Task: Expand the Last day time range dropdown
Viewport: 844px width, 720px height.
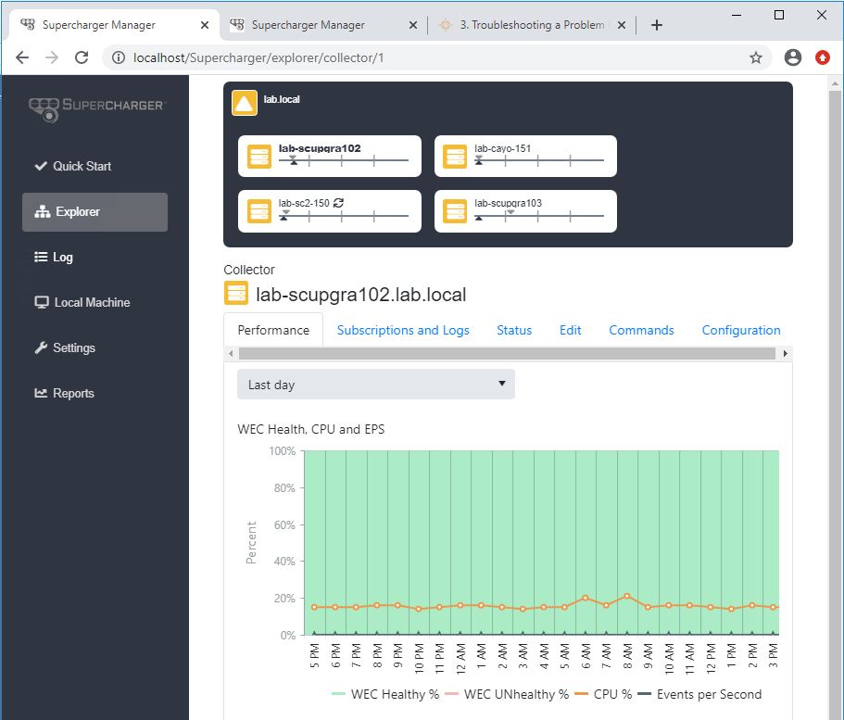Action: [x=376, y=385]
